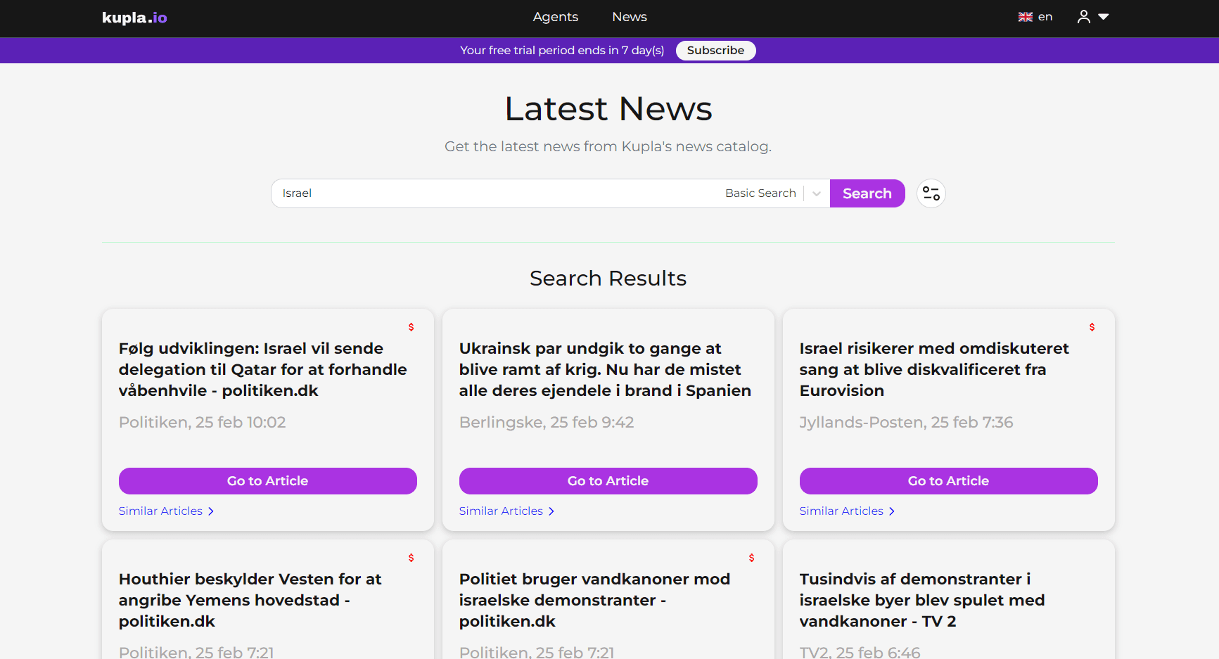This screenshot has height=659, width=1219.
Task: Click paywall dollar icon on Følg udviklingen card
Action: click(x=411, y=327)
